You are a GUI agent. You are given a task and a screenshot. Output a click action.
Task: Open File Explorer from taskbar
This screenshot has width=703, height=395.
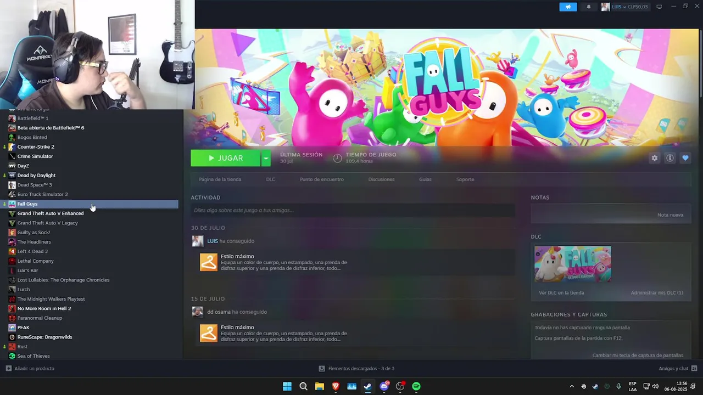coord(319,386)
